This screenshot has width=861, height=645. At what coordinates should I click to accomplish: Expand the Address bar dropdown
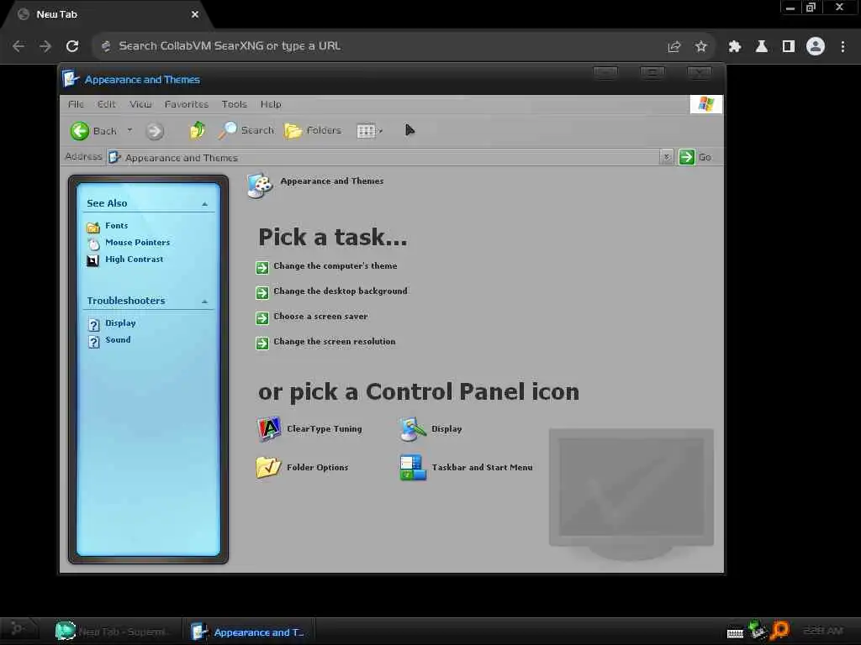666,157
